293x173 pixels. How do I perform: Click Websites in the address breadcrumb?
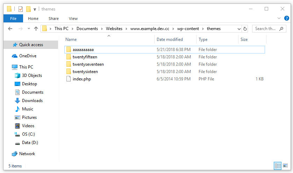(114, 29)
